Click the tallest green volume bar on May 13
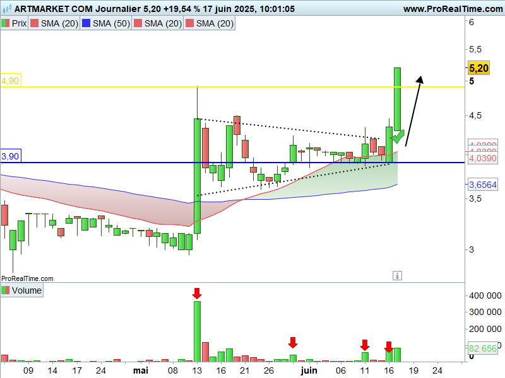505x378 pixels. tap(197, 331)
